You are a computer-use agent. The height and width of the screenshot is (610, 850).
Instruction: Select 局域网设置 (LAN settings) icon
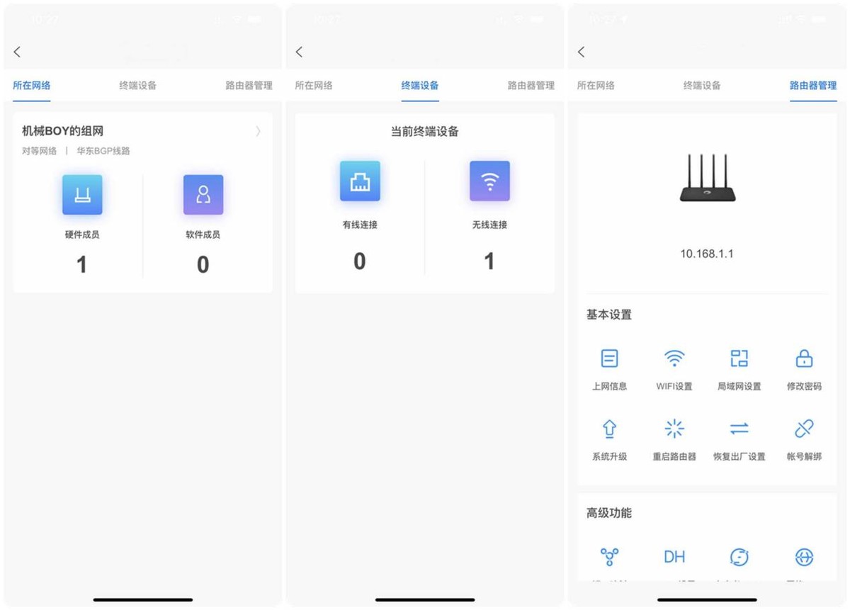point(739,358)
